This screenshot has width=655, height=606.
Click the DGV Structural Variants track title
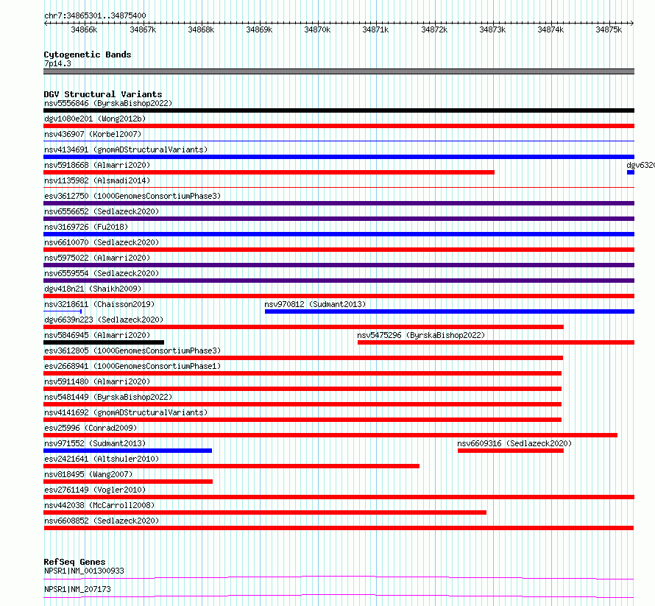(x=103, y=94)
